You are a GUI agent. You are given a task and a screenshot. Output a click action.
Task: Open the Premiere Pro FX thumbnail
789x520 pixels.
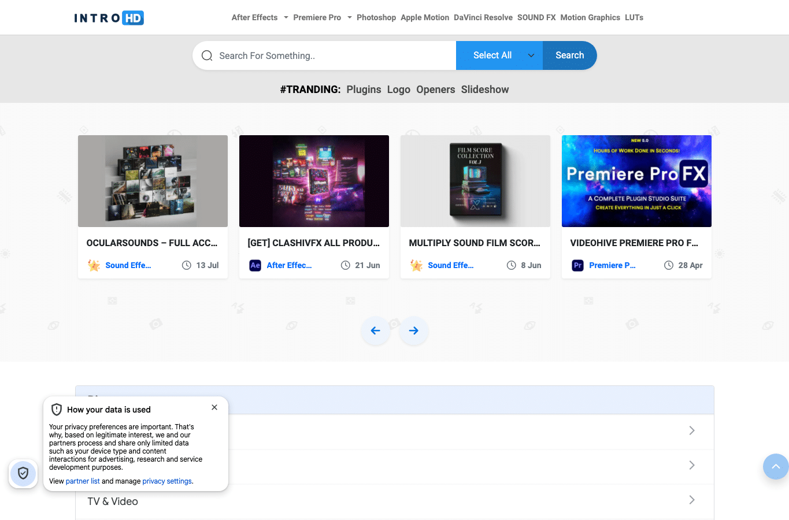636,181
